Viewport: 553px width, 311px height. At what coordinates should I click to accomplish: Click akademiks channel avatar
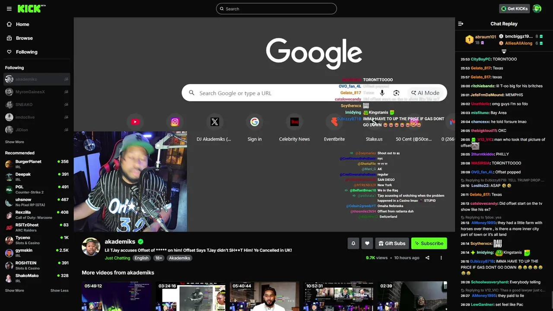point(91,247)
